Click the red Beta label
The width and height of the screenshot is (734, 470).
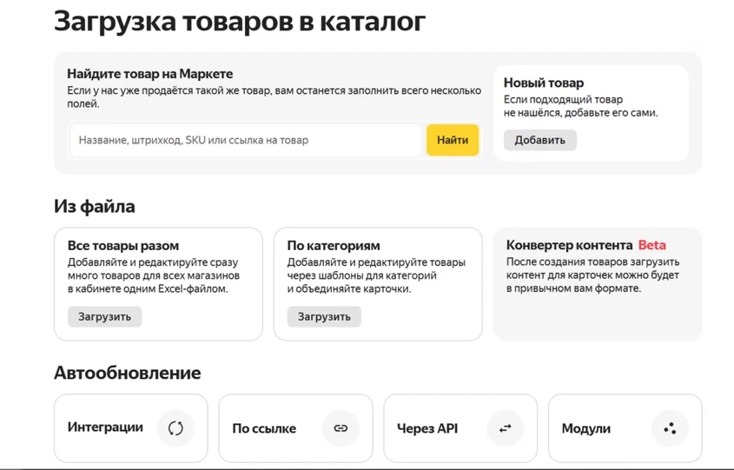pos(651,245)
